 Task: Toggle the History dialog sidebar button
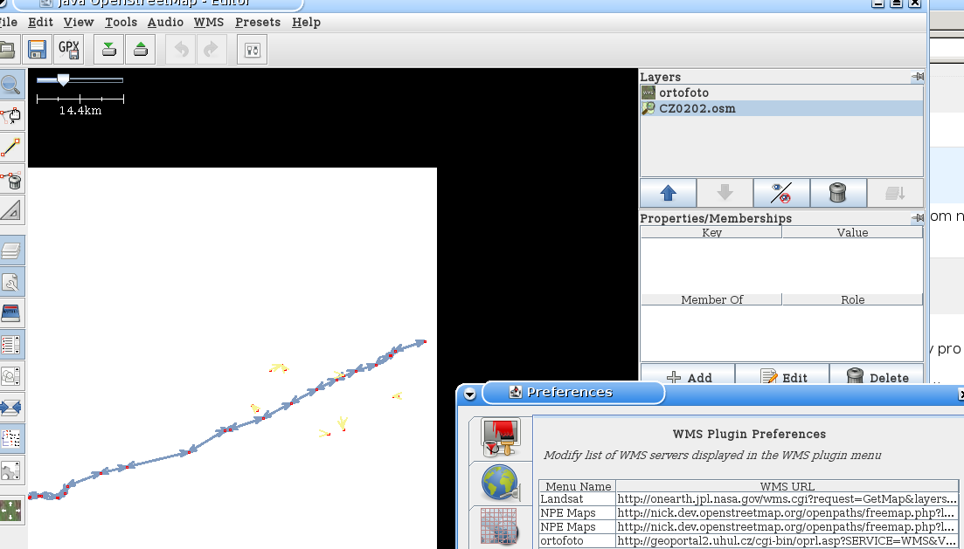pos(11,313)
